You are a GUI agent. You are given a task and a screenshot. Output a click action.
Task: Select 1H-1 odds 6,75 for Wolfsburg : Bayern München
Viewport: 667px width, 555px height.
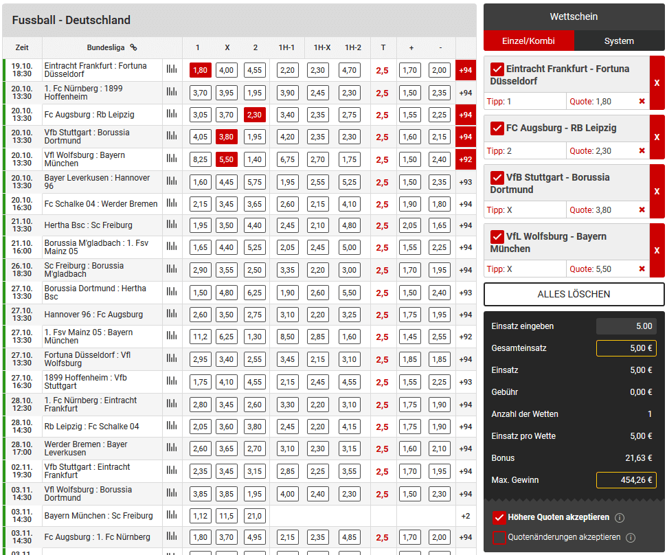tap(288, 159)
